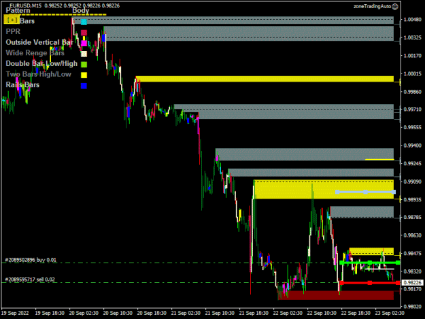Click the zoneTradingAuto expert advisor label
425x319 pixels.
pyautogui.click(x=373, y=6)
